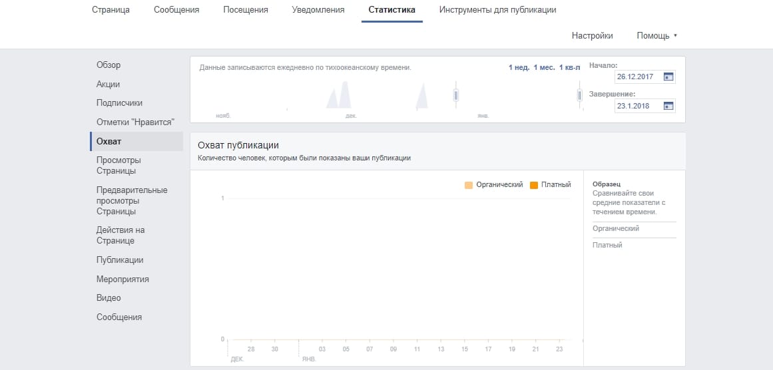Viewport: 773px width, 370px height.
Task: Select Платный benchmark option
Action: tap(607, 245)
